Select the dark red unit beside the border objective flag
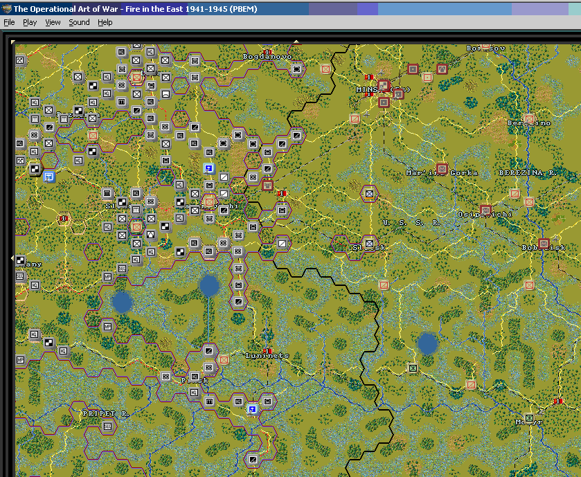This screenshot has width=581, height=477. pos(267,185)
